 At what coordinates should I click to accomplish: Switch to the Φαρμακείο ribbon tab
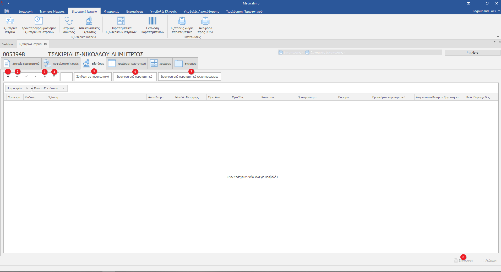tap(111, 12)
